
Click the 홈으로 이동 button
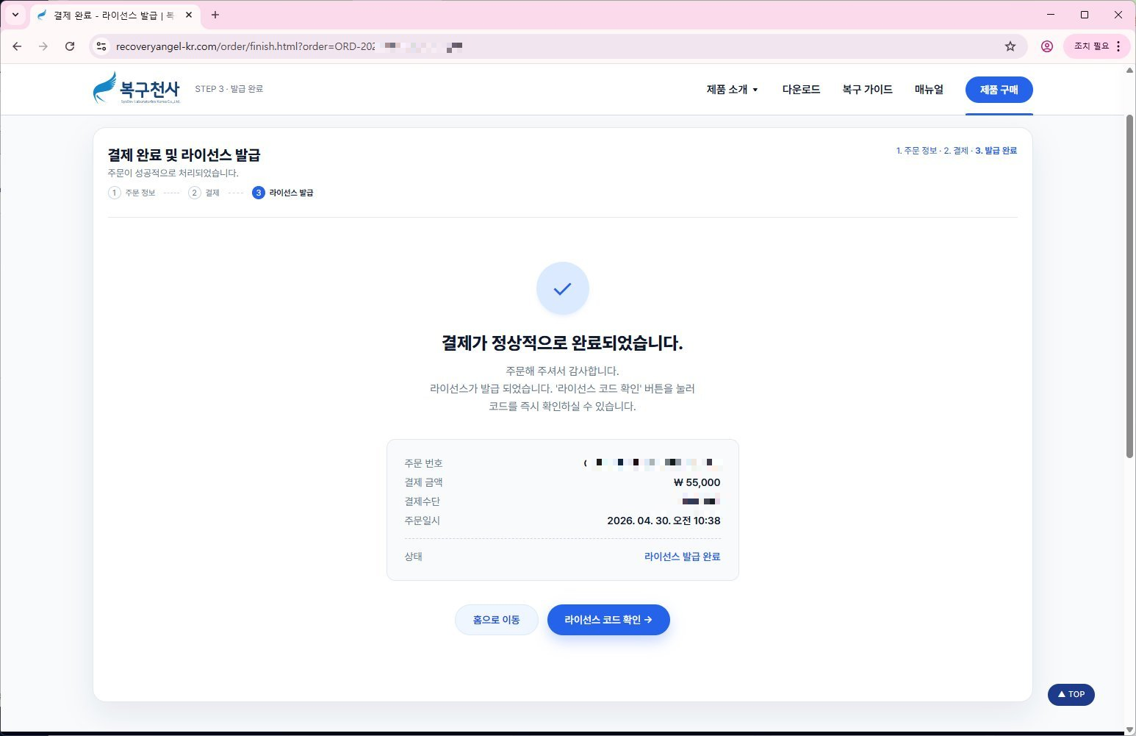point(497,620)
